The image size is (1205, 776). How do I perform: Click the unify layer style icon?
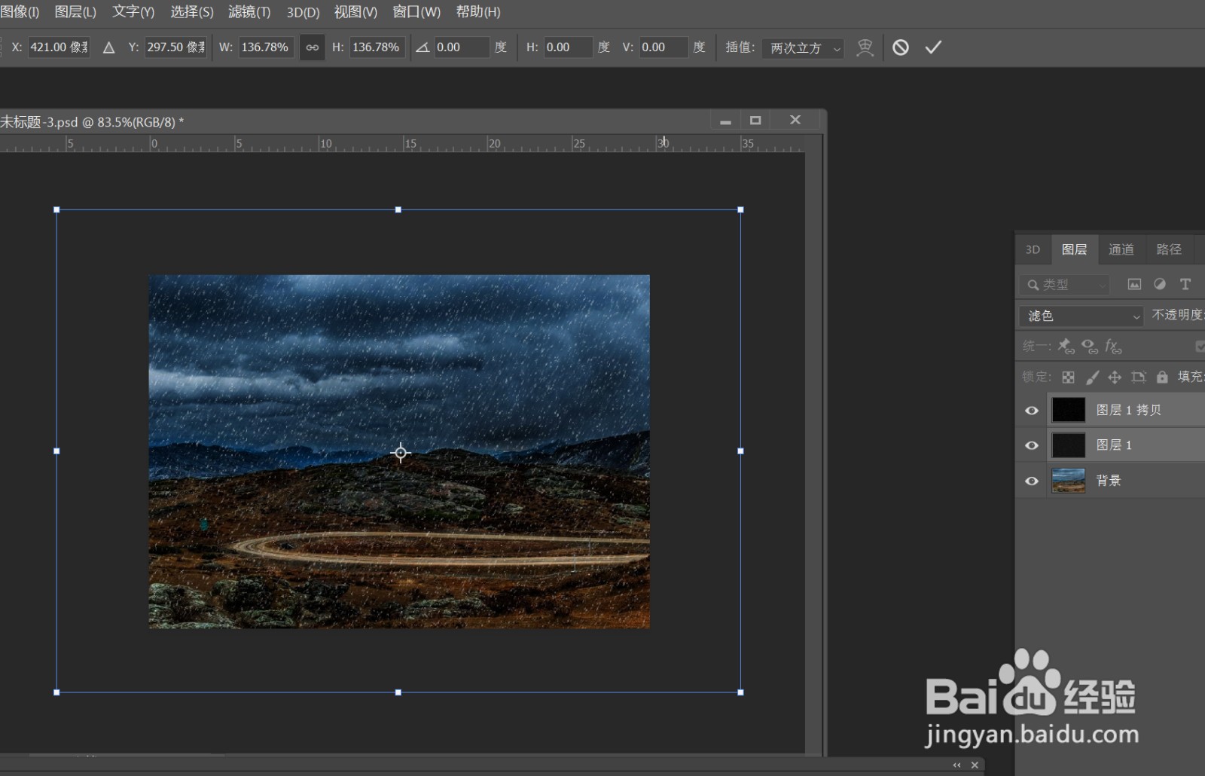pos(1113,346)
